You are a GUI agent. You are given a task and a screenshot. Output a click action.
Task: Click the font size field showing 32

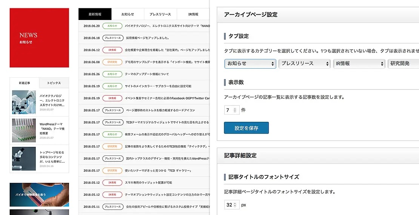tap(231, 205)
